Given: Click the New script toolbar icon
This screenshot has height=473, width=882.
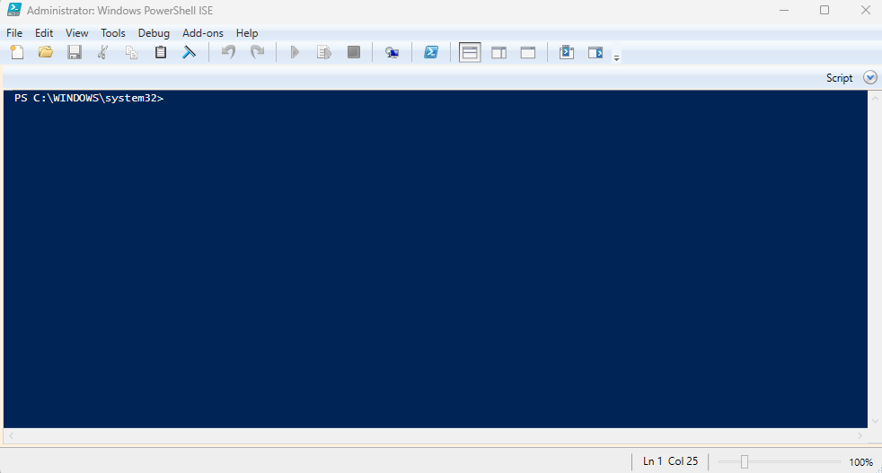Looking at the screenshot, I should (x=17, y=52).
